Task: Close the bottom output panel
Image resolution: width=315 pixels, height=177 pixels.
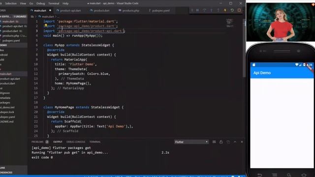Action: click(242, 142)
